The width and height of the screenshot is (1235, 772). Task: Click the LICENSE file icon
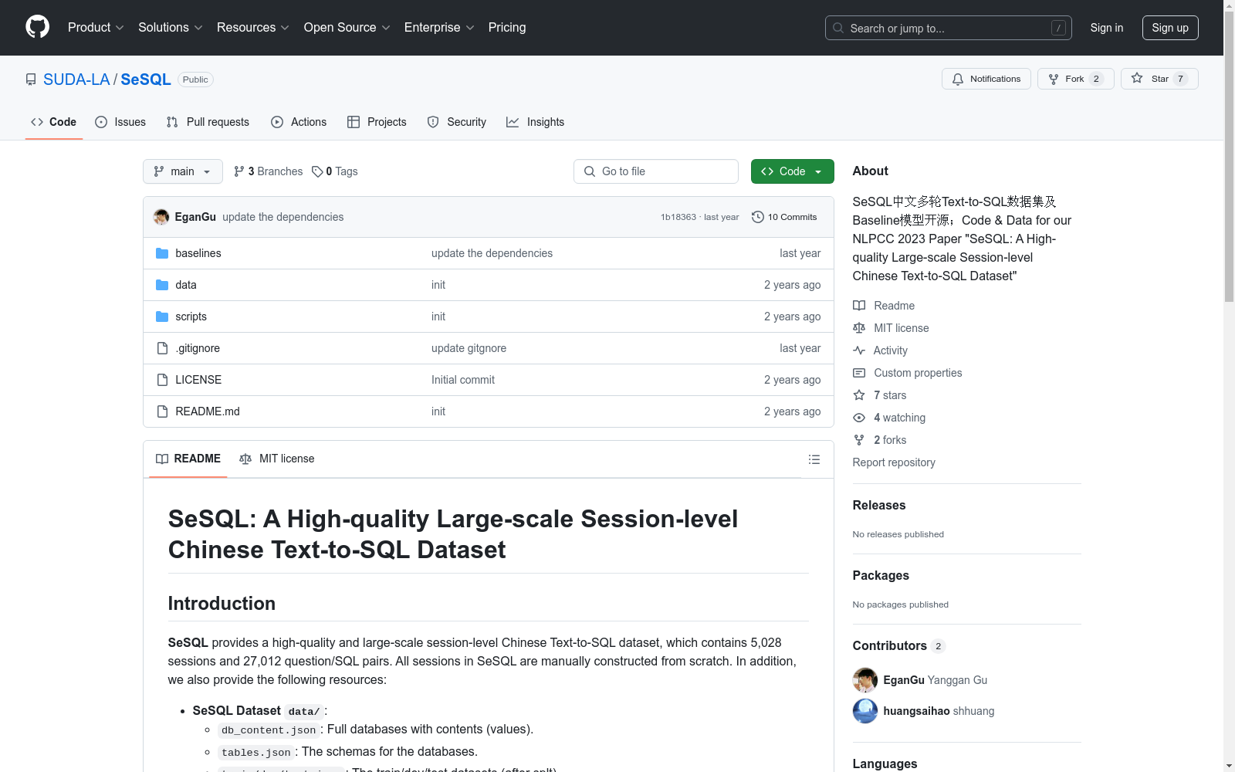pos(162,380)
